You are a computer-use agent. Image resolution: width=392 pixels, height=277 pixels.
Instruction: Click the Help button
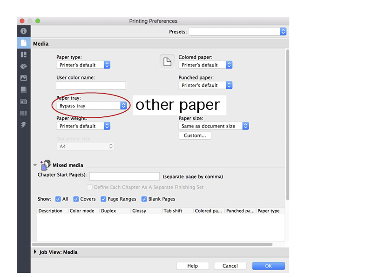coord(192,266)
